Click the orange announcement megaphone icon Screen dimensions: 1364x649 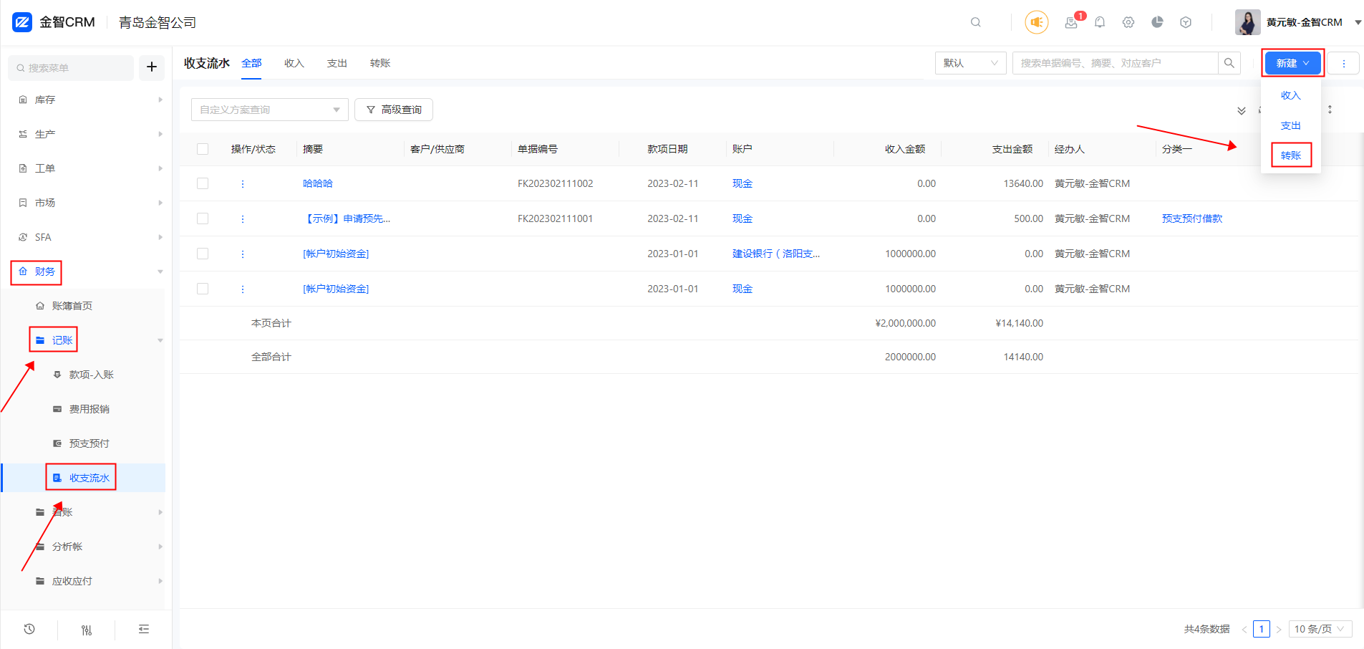[x=1037, y=22]
